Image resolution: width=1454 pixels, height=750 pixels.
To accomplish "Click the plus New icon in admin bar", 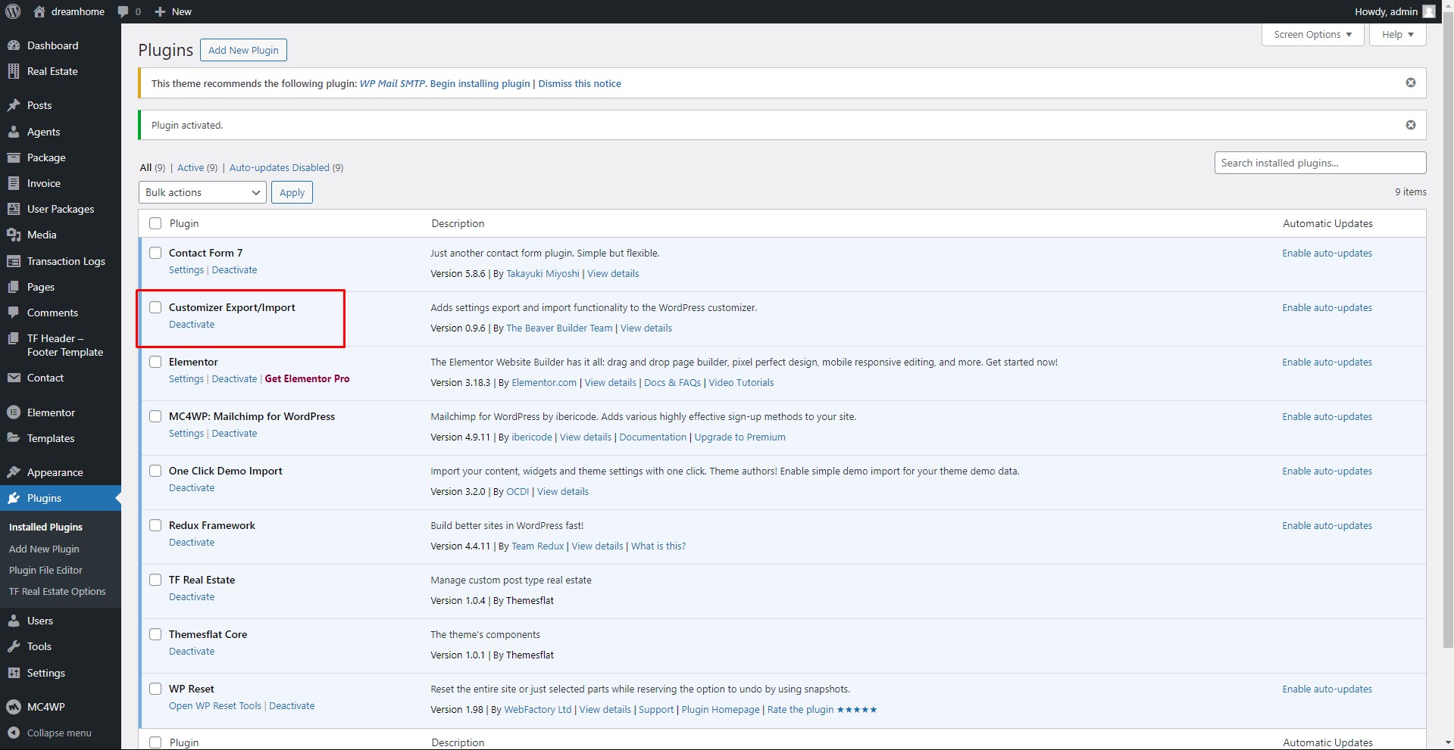I will (x=160, y=12).
